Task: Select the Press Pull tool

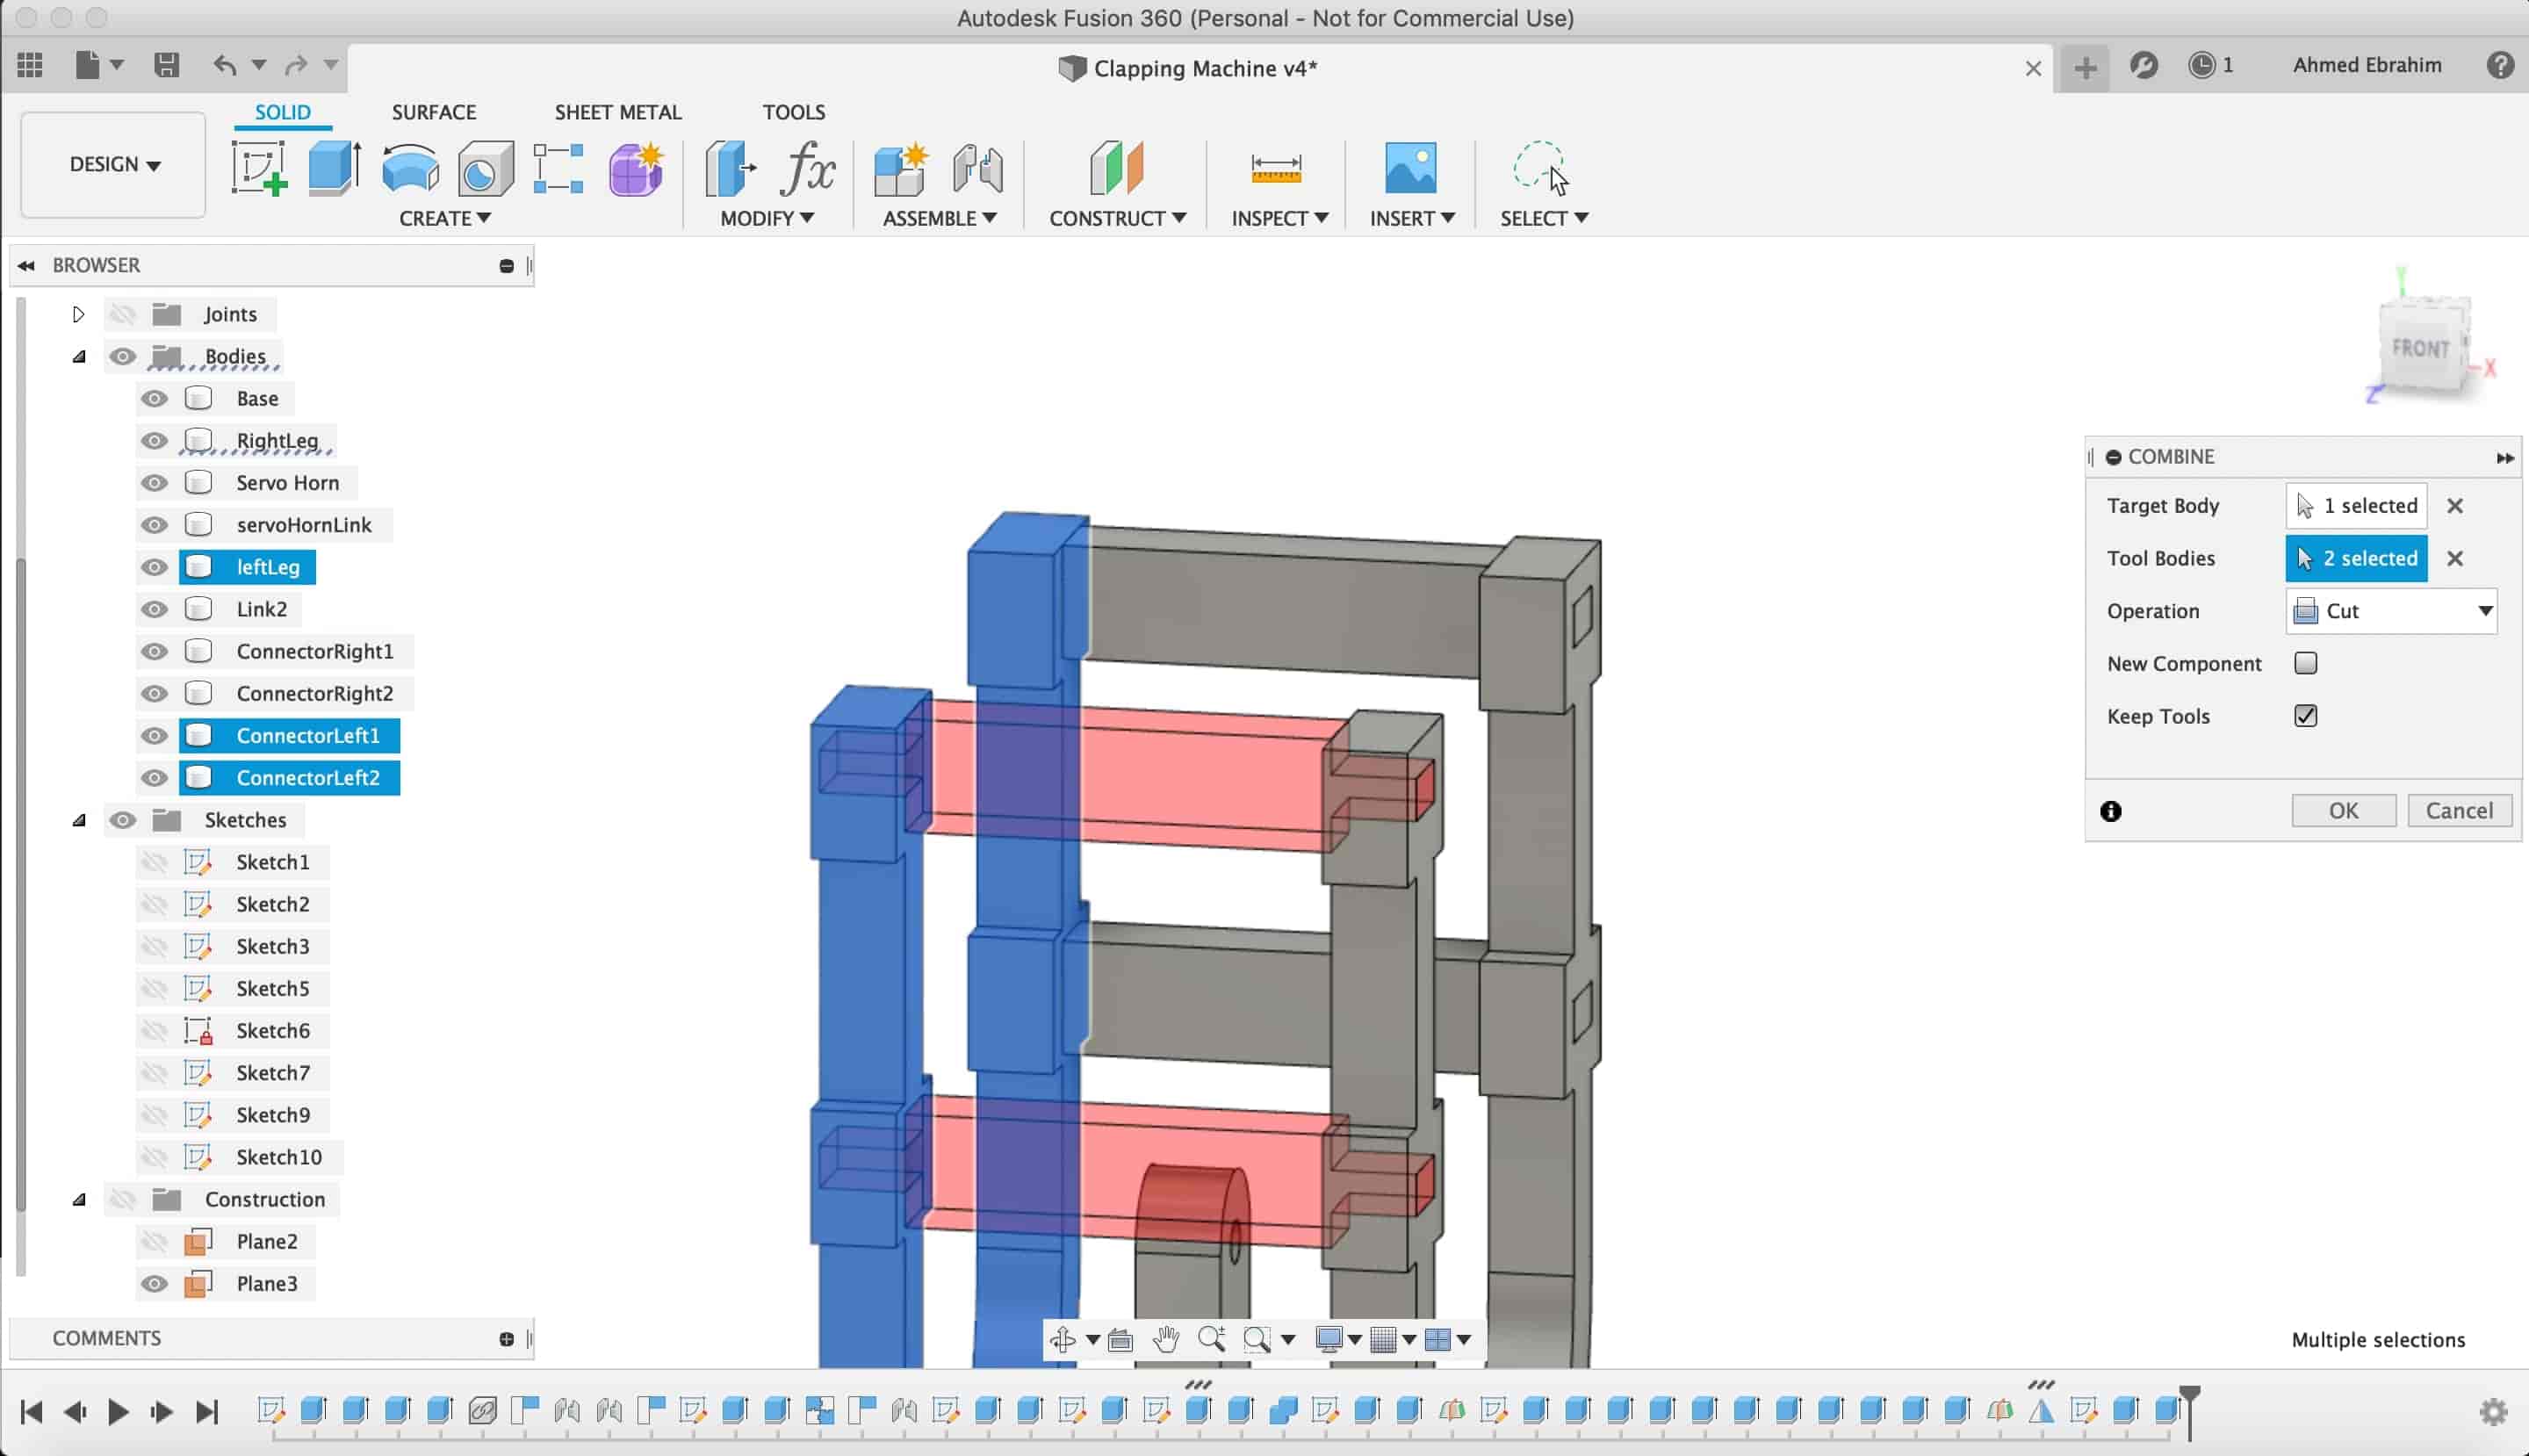Action: point(730,168)
